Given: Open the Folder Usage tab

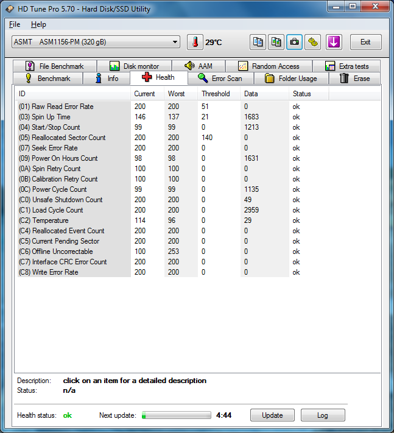Looking at the screenshot, I should (291, 79).
